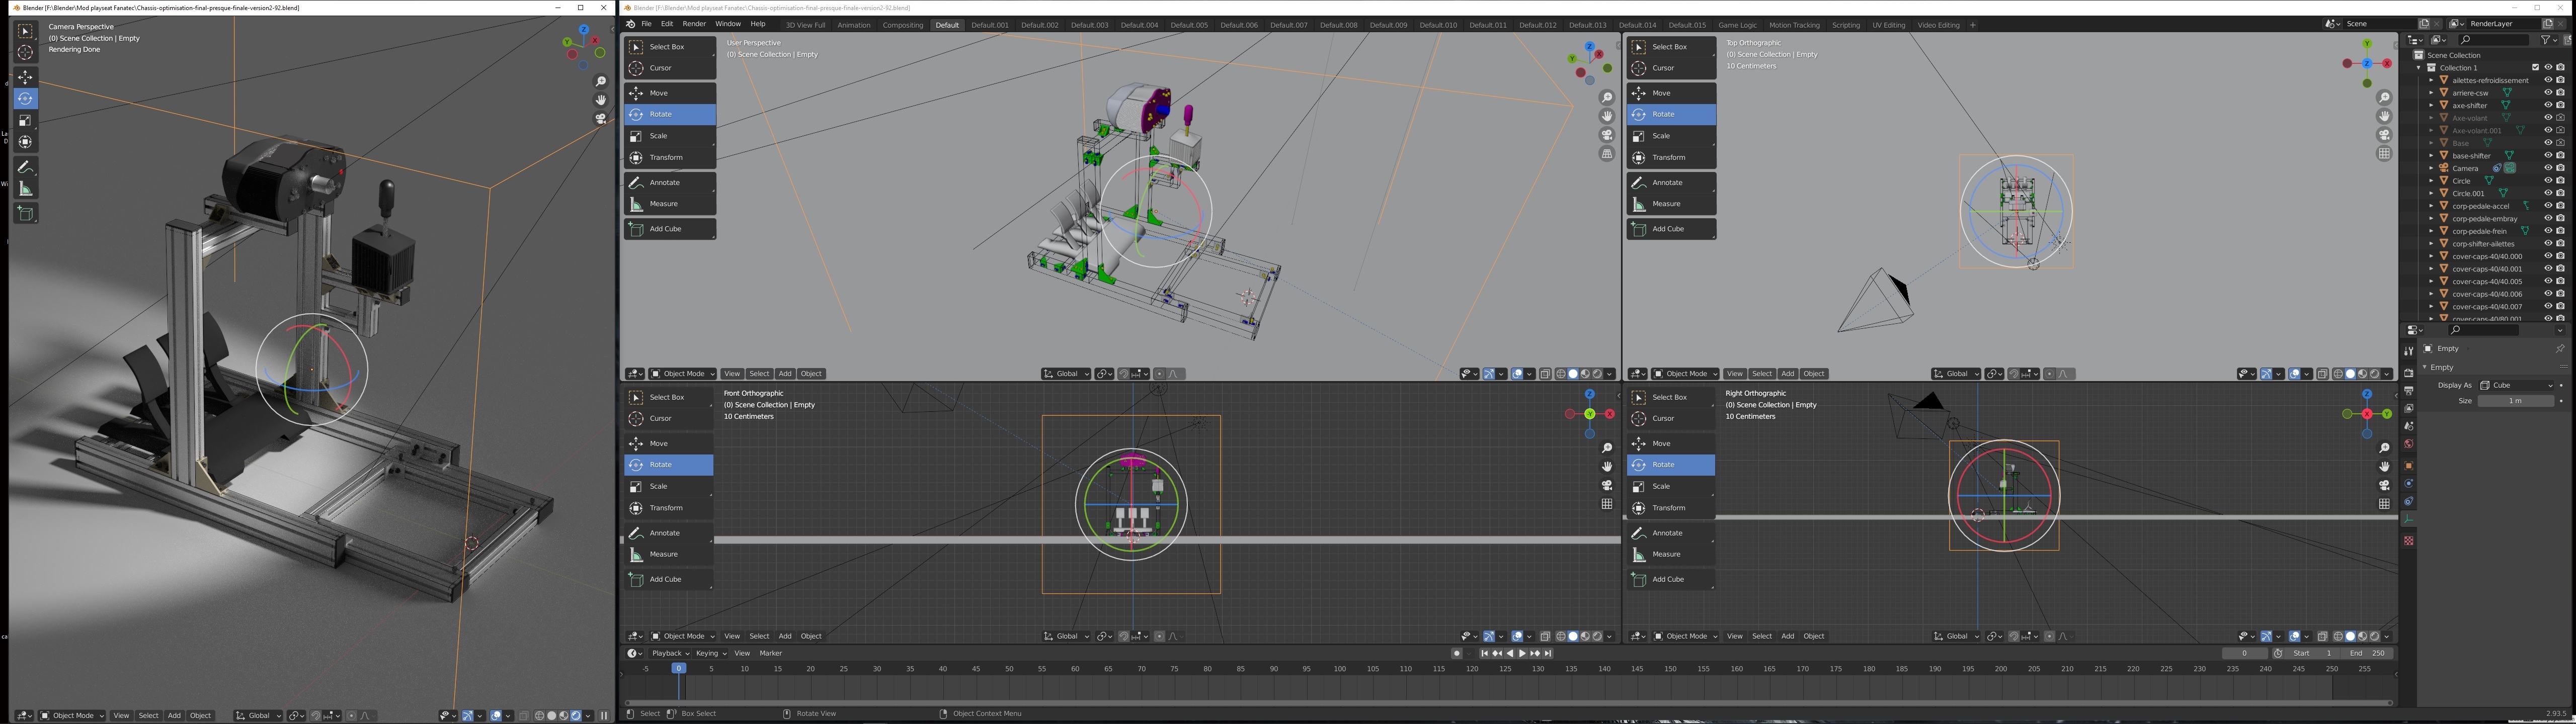Uncheck the Collection 1 exclude checkbox

[x=2535, y=68]
